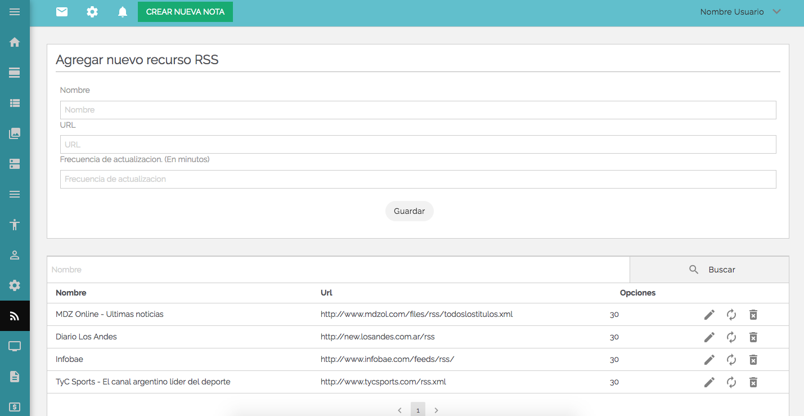Delete the MDZ Online feed
Screen dimensions: 804x416
[753, 315]
